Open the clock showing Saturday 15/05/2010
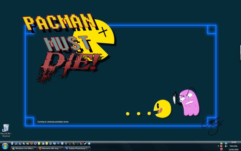 [x=234, y=146]
